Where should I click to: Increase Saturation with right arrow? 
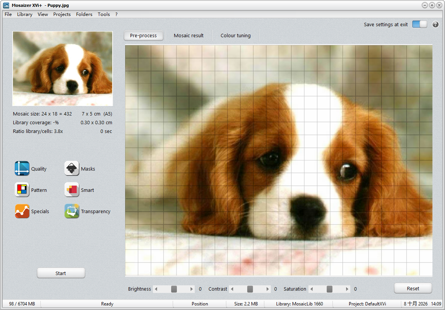click(347, 289)
